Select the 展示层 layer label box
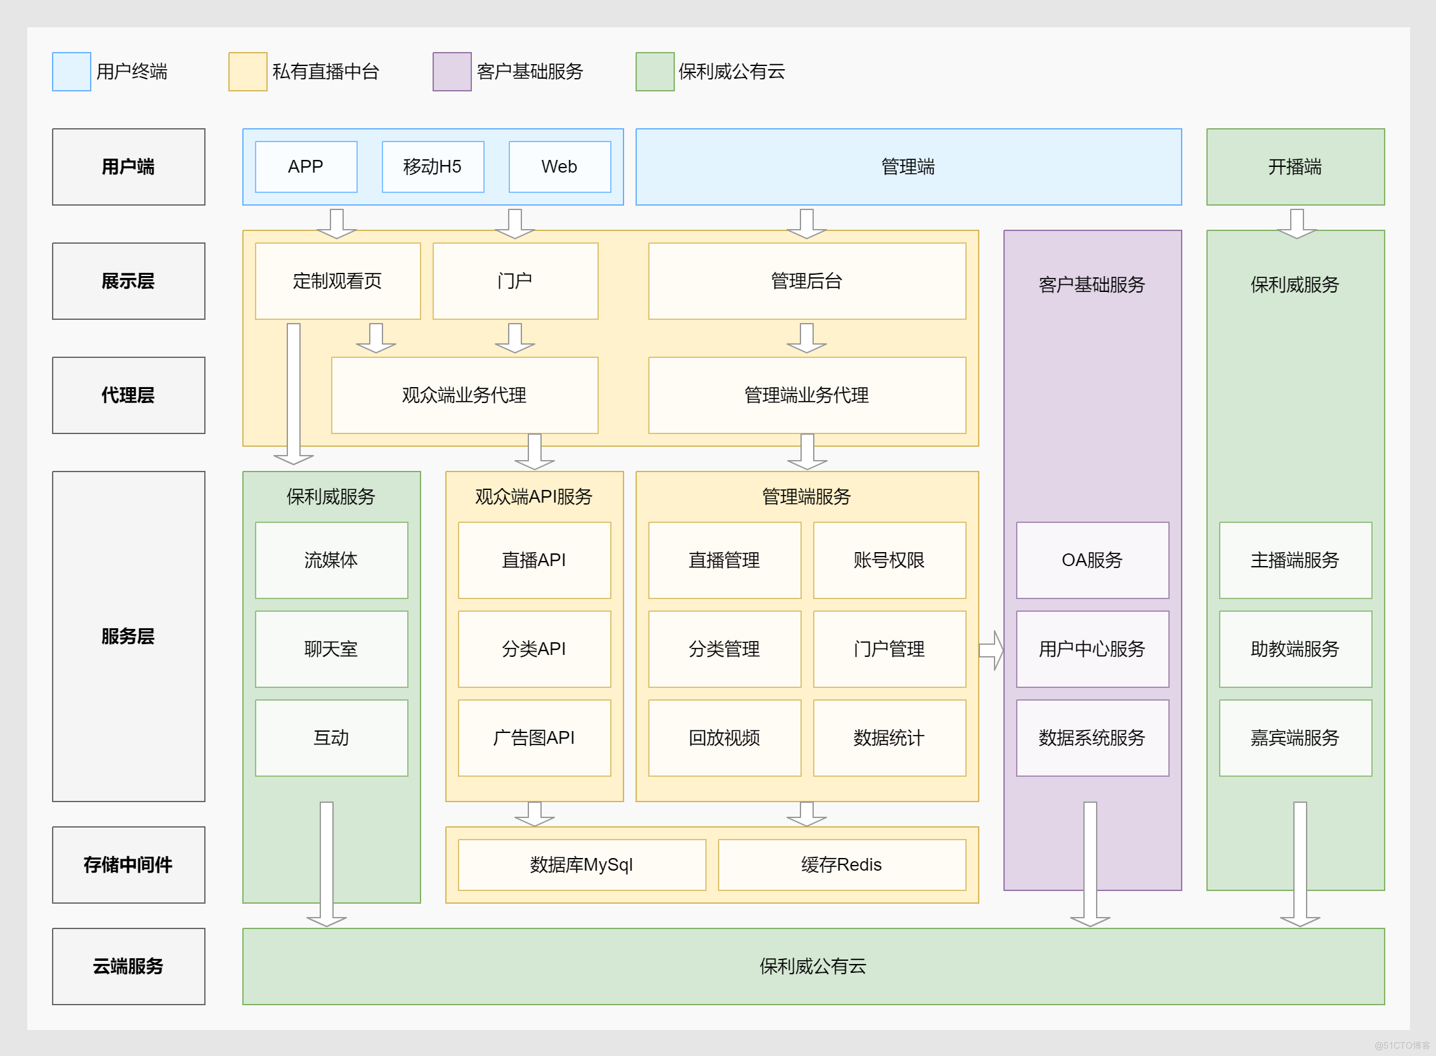Viewport: 1436px width, 1056px height. [x=128, y=281]
